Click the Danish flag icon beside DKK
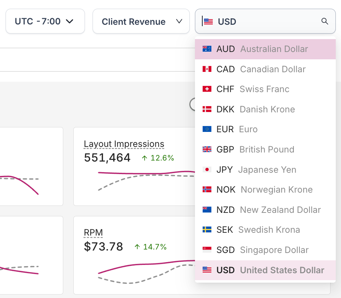This screenshot has width=341, height=298. pos(206,109)
